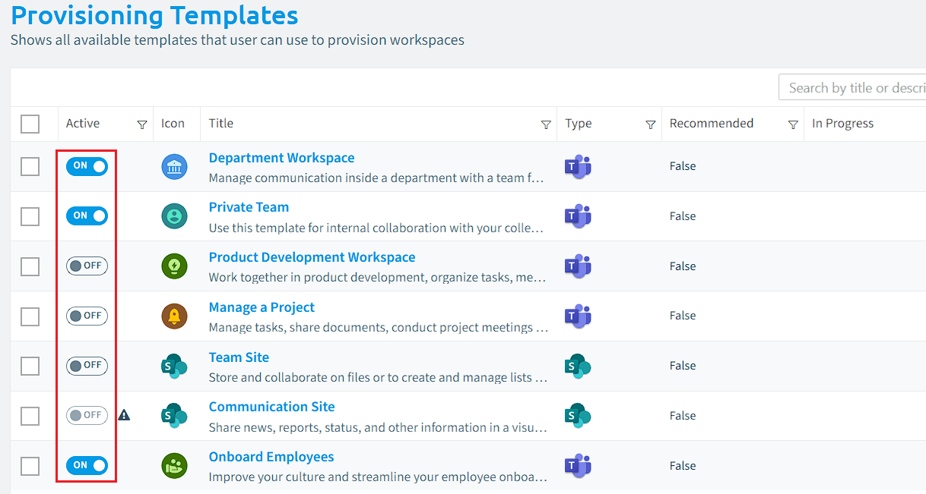This screenshot has width=926, height=494.
Task: Check the Product Development Workspace row checkbox
Action: coord(30,266)
